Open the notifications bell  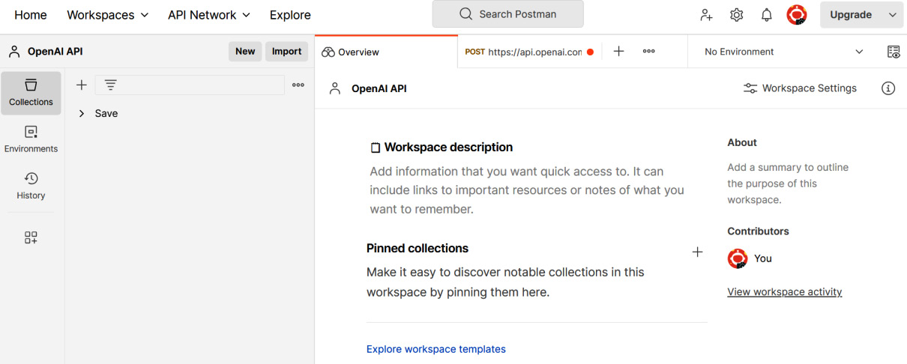pyautogui.click(x=767, y=15)
